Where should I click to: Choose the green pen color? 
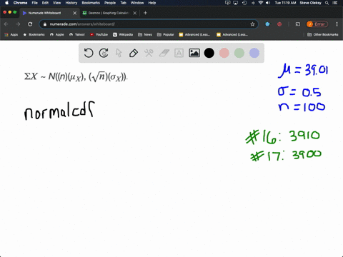pos(239,53)
